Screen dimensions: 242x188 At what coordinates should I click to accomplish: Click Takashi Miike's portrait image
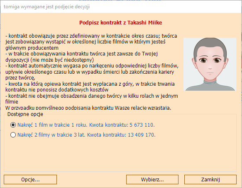(210, 64)
